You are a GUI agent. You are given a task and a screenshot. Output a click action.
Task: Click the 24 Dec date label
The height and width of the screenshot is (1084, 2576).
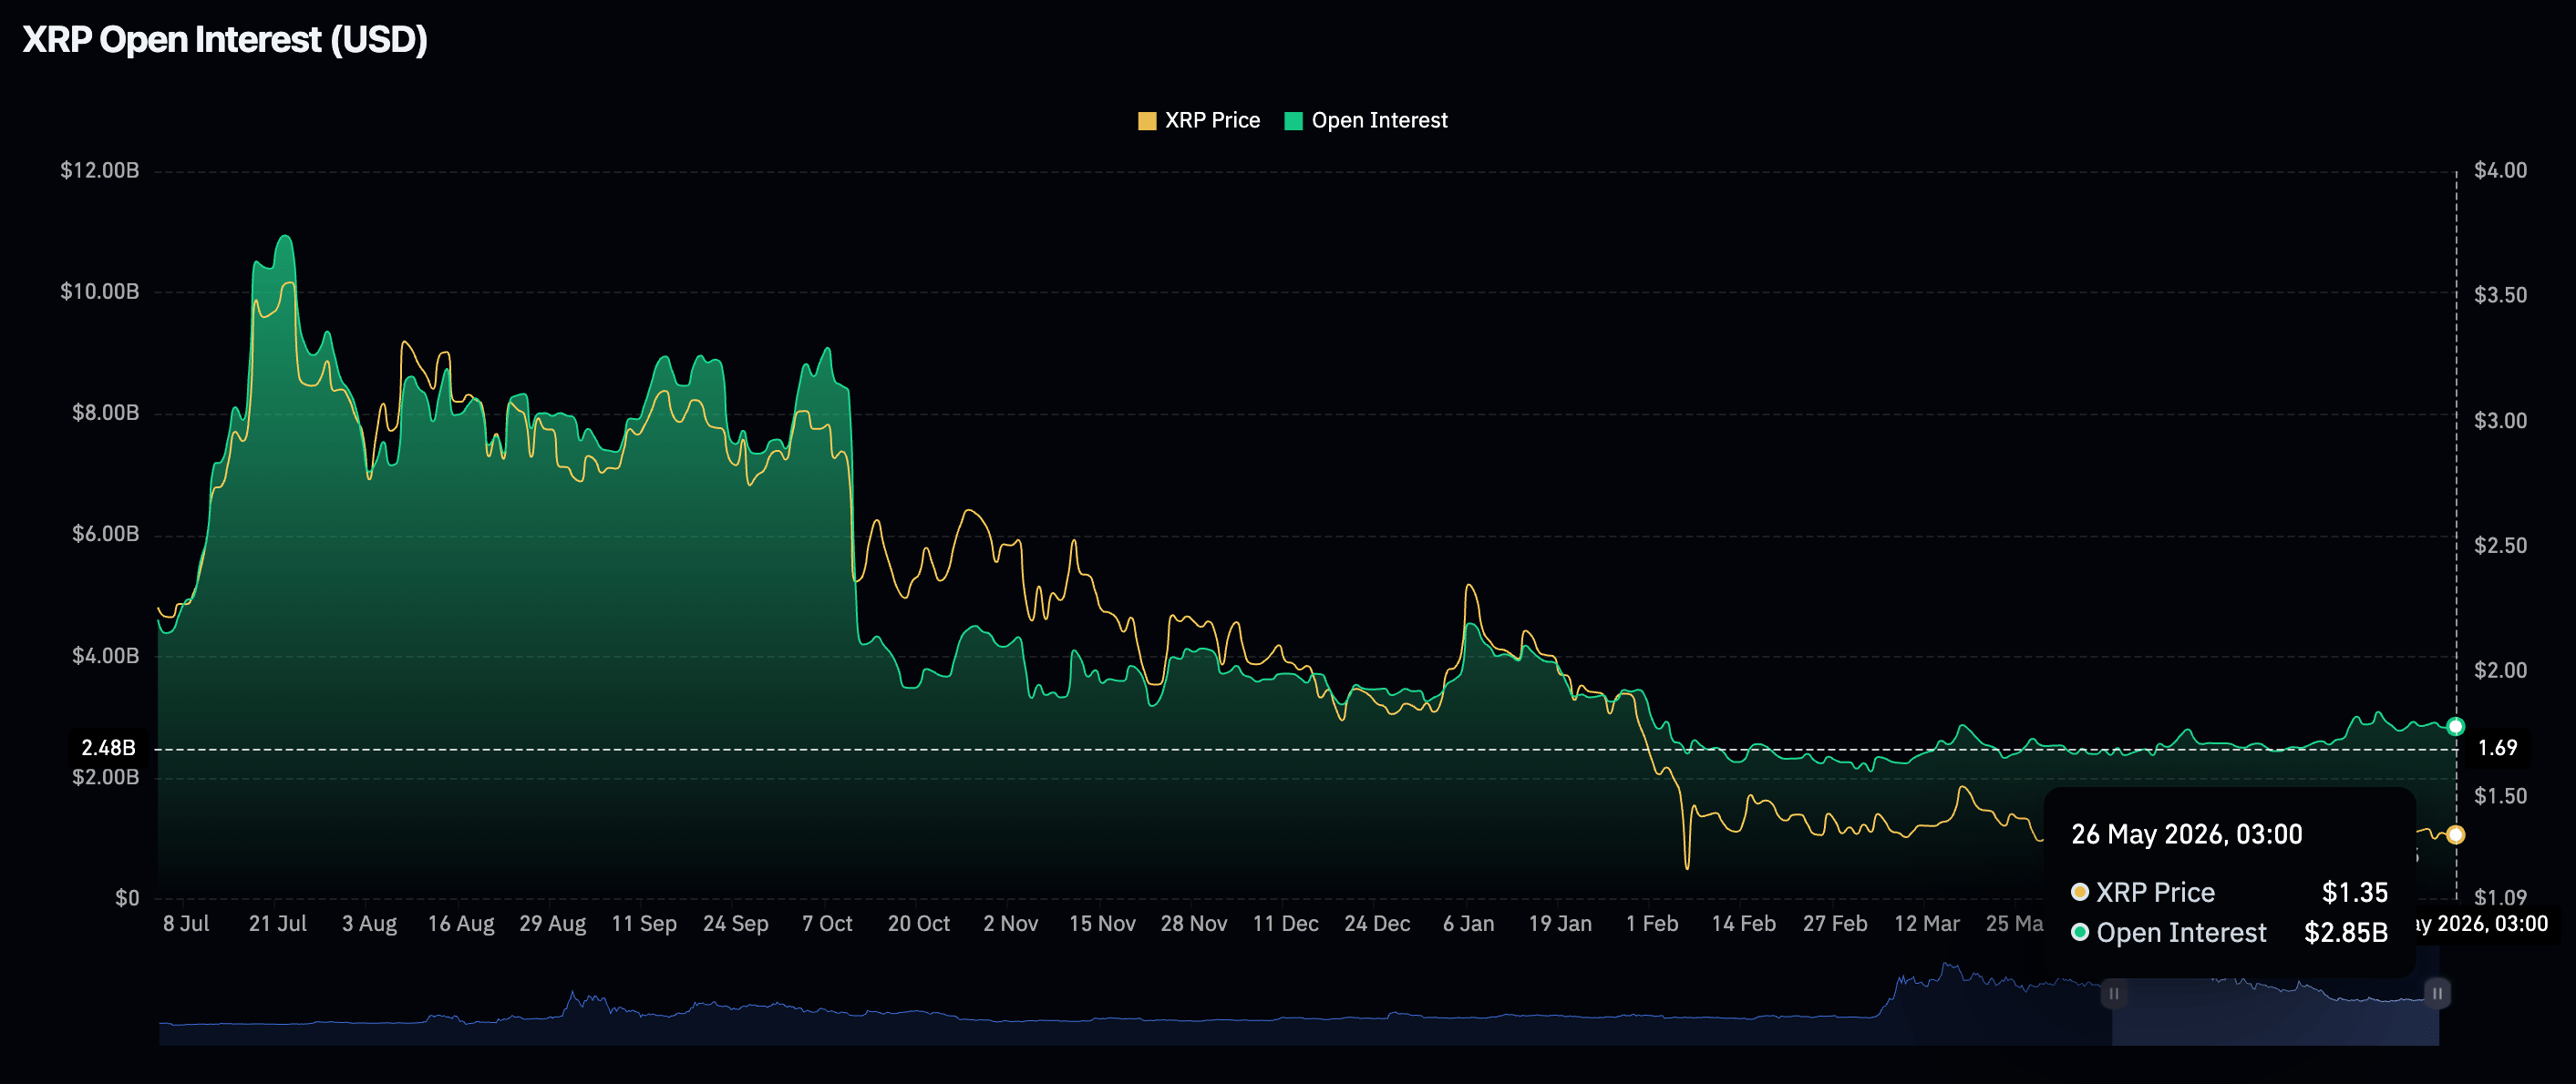[x=1377, y=923]
